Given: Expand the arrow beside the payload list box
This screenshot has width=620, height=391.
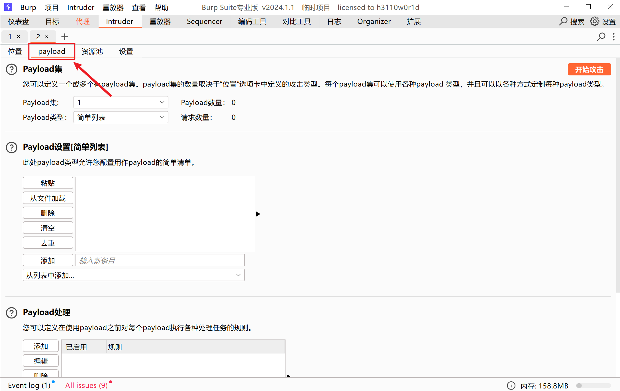Looking at the screenshot, I should tap(258, 214).
